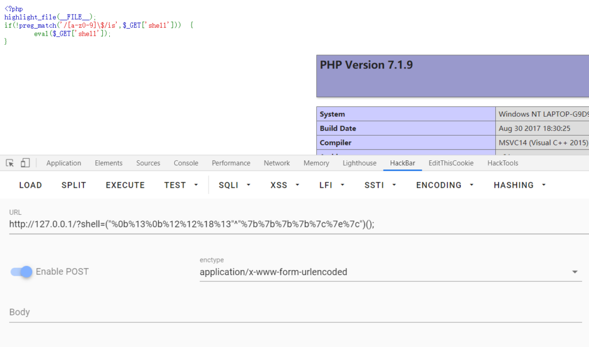Select the HackBar tab
This screenshot has width=589, height=347.
tap(402, 163)
